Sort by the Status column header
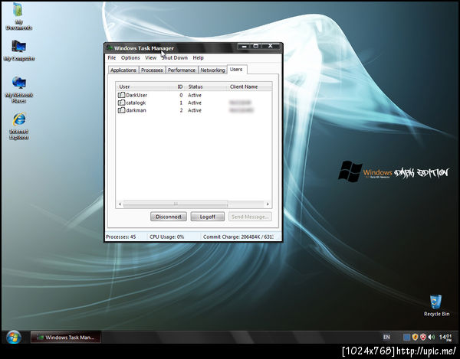Image resolution: width=460 pixels, height=359 pixels. tap(207, 86)
